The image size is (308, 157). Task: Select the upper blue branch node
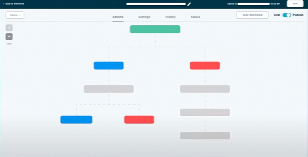pos(108,66)
